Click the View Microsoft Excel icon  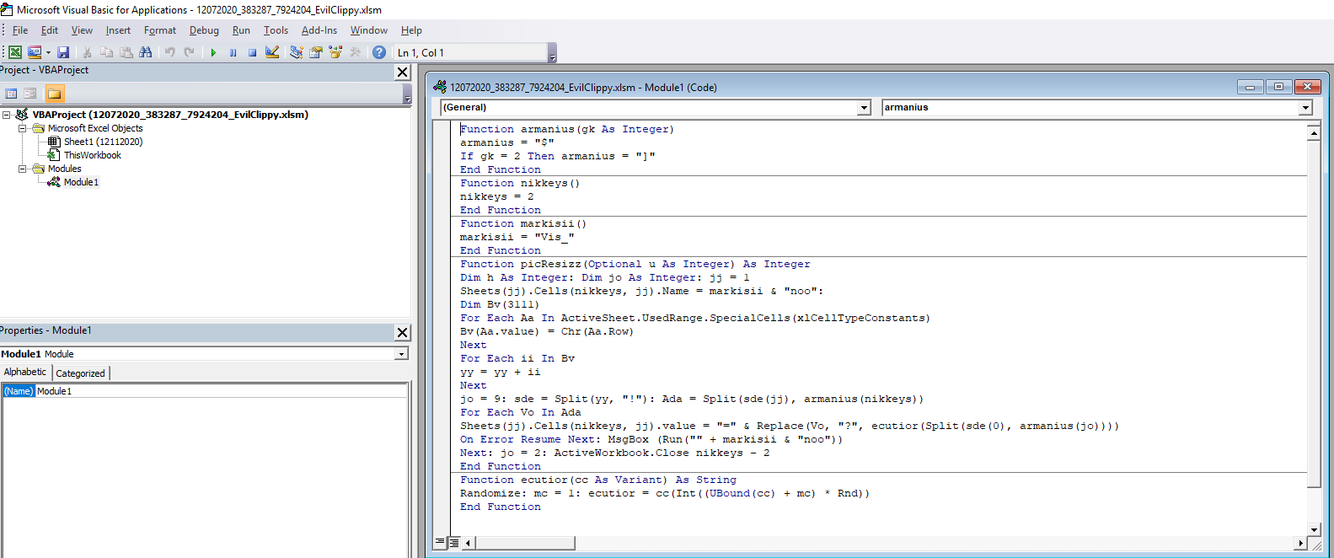click(x=15, y=52)
